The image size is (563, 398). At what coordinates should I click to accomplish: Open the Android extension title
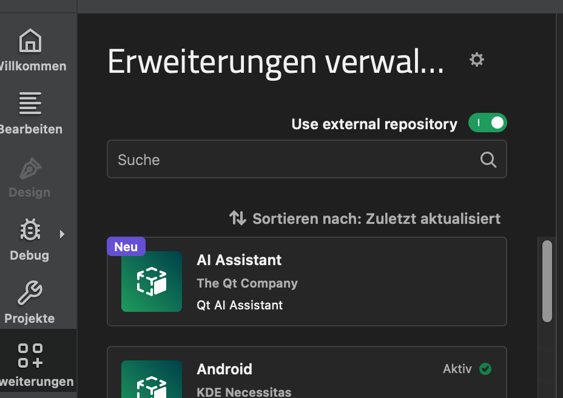click(x=224, y=369)
